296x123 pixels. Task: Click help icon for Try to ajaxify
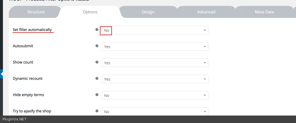[97, 111]
